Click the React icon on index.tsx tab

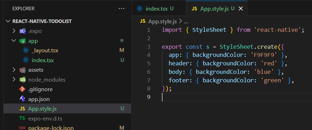pos(140,8)
